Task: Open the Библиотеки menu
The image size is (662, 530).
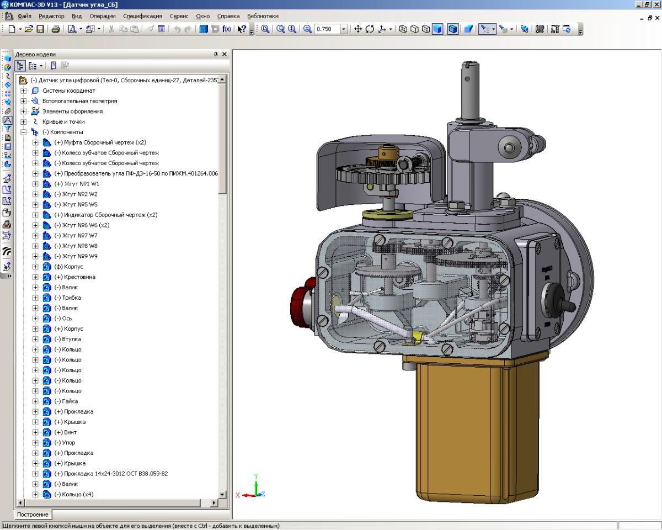Action: [263, 16]
